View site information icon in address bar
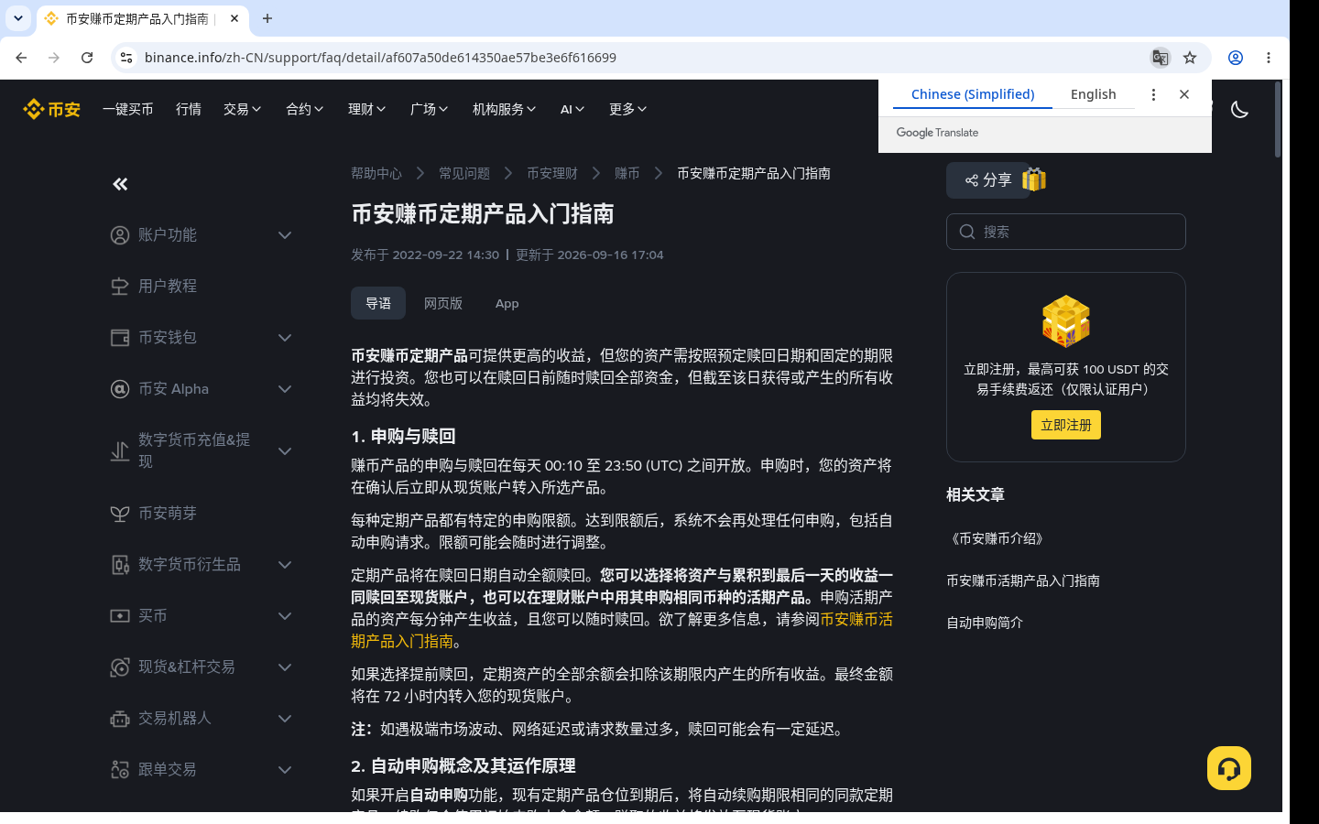Viewport: 1319px width, 824px height. click(126, 58)
